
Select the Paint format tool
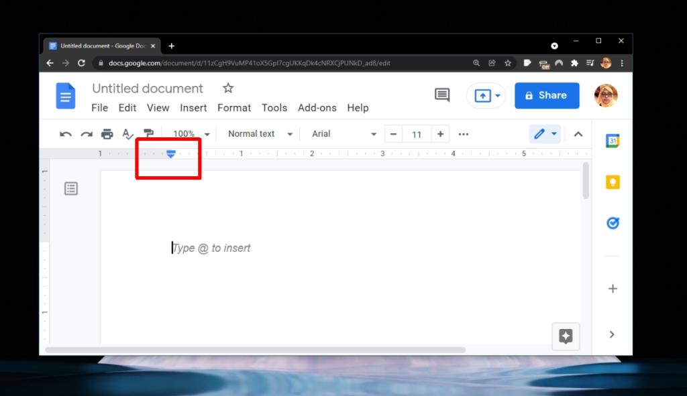149,134
